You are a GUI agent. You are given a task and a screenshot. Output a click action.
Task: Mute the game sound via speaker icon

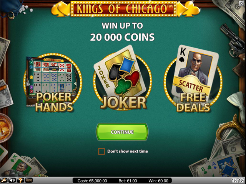coord(12,181)
